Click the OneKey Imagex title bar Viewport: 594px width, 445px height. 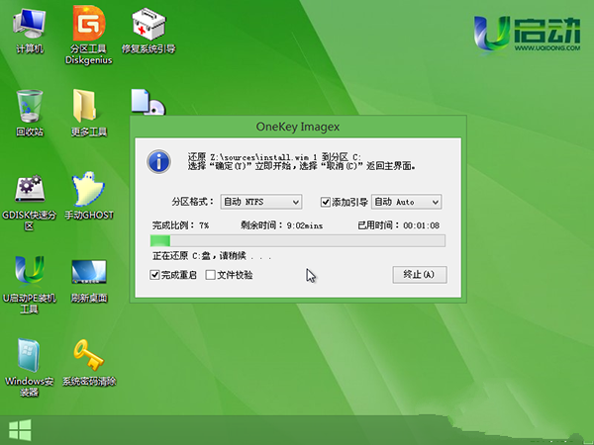(x=297, y=127)
